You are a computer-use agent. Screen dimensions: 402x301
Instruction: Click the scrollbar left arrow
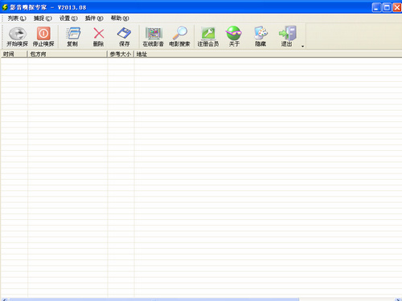tap(4, 299)
